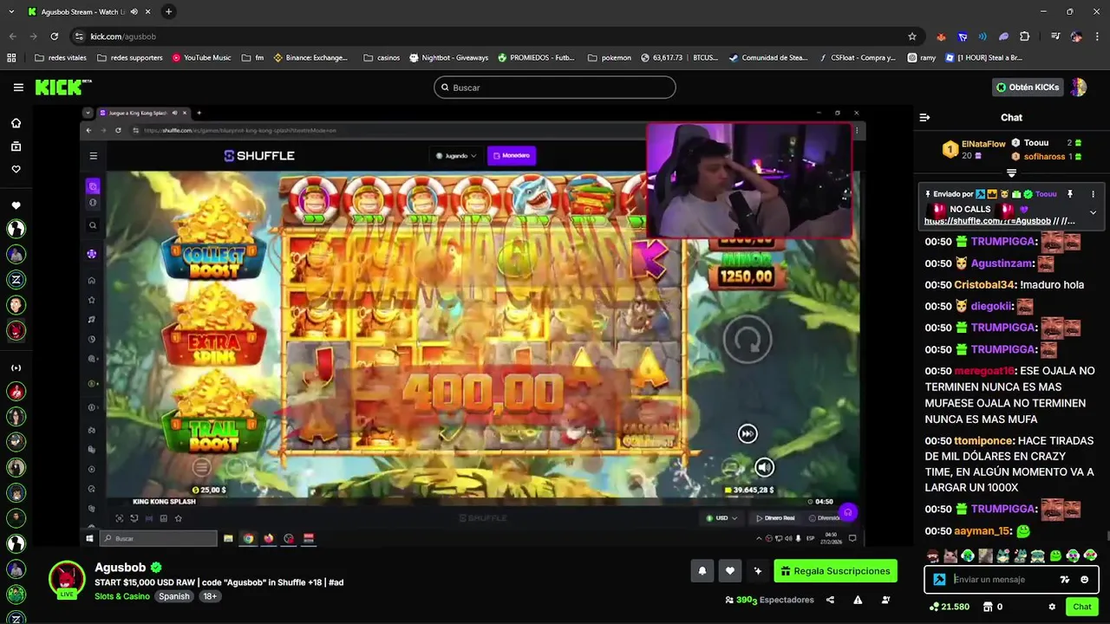Click the Monedero button in streamed Shuffle
1110x624 pixels.
point(512,156)
